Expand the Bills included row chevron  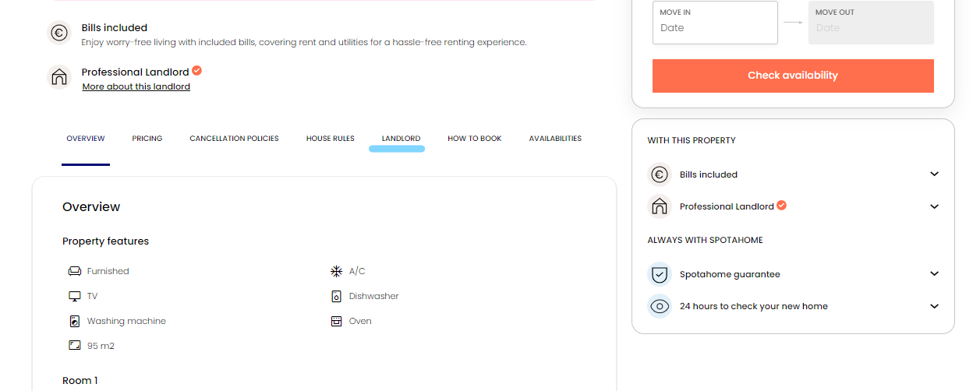pos(935,174)
